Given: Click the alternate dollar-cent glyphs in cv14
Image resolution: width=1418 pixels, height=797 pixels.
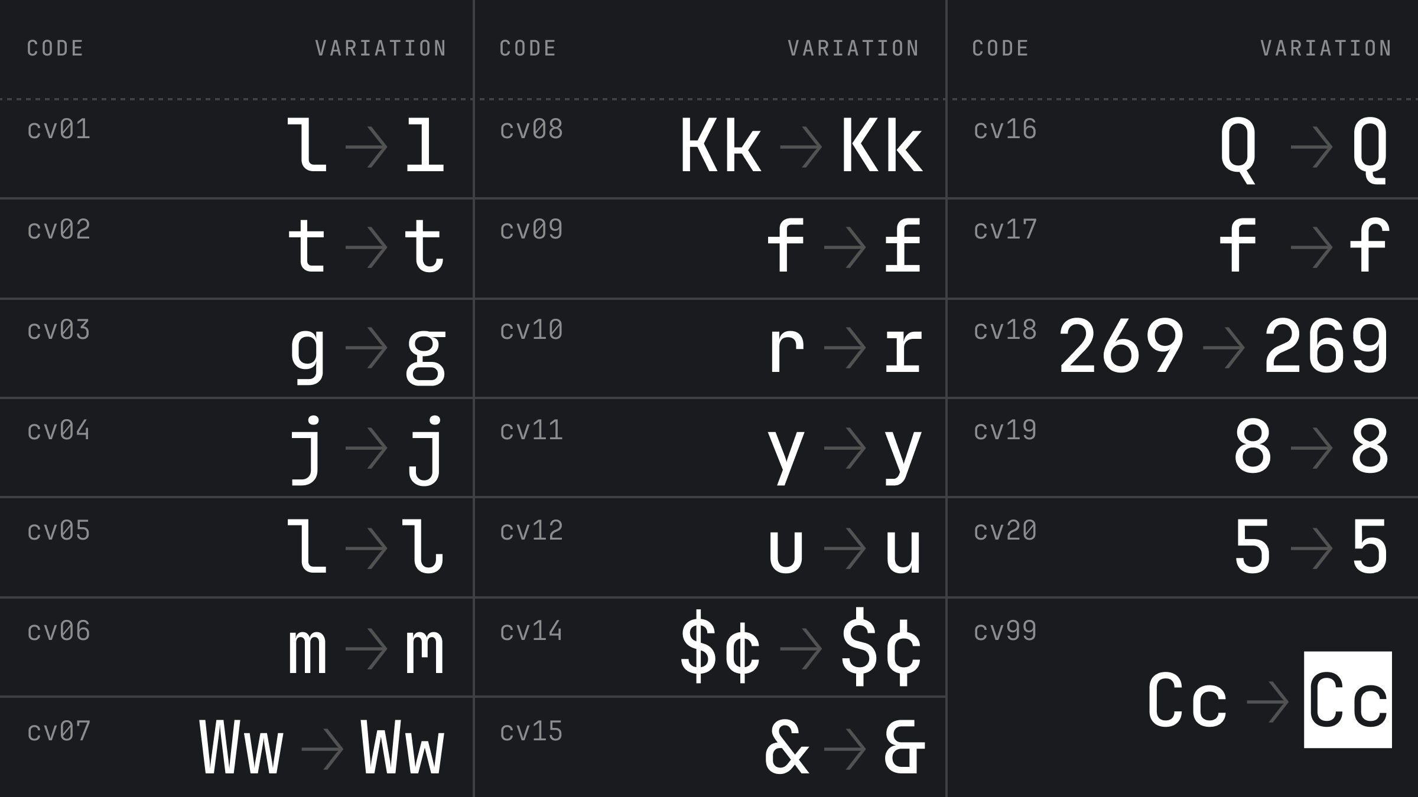Looking at the screenshot, I should (x=881, y=647).
